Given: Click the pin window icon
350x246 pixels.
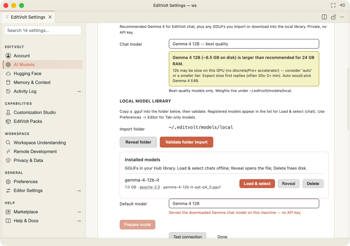Looking at the screenshot, I should 342,5.
